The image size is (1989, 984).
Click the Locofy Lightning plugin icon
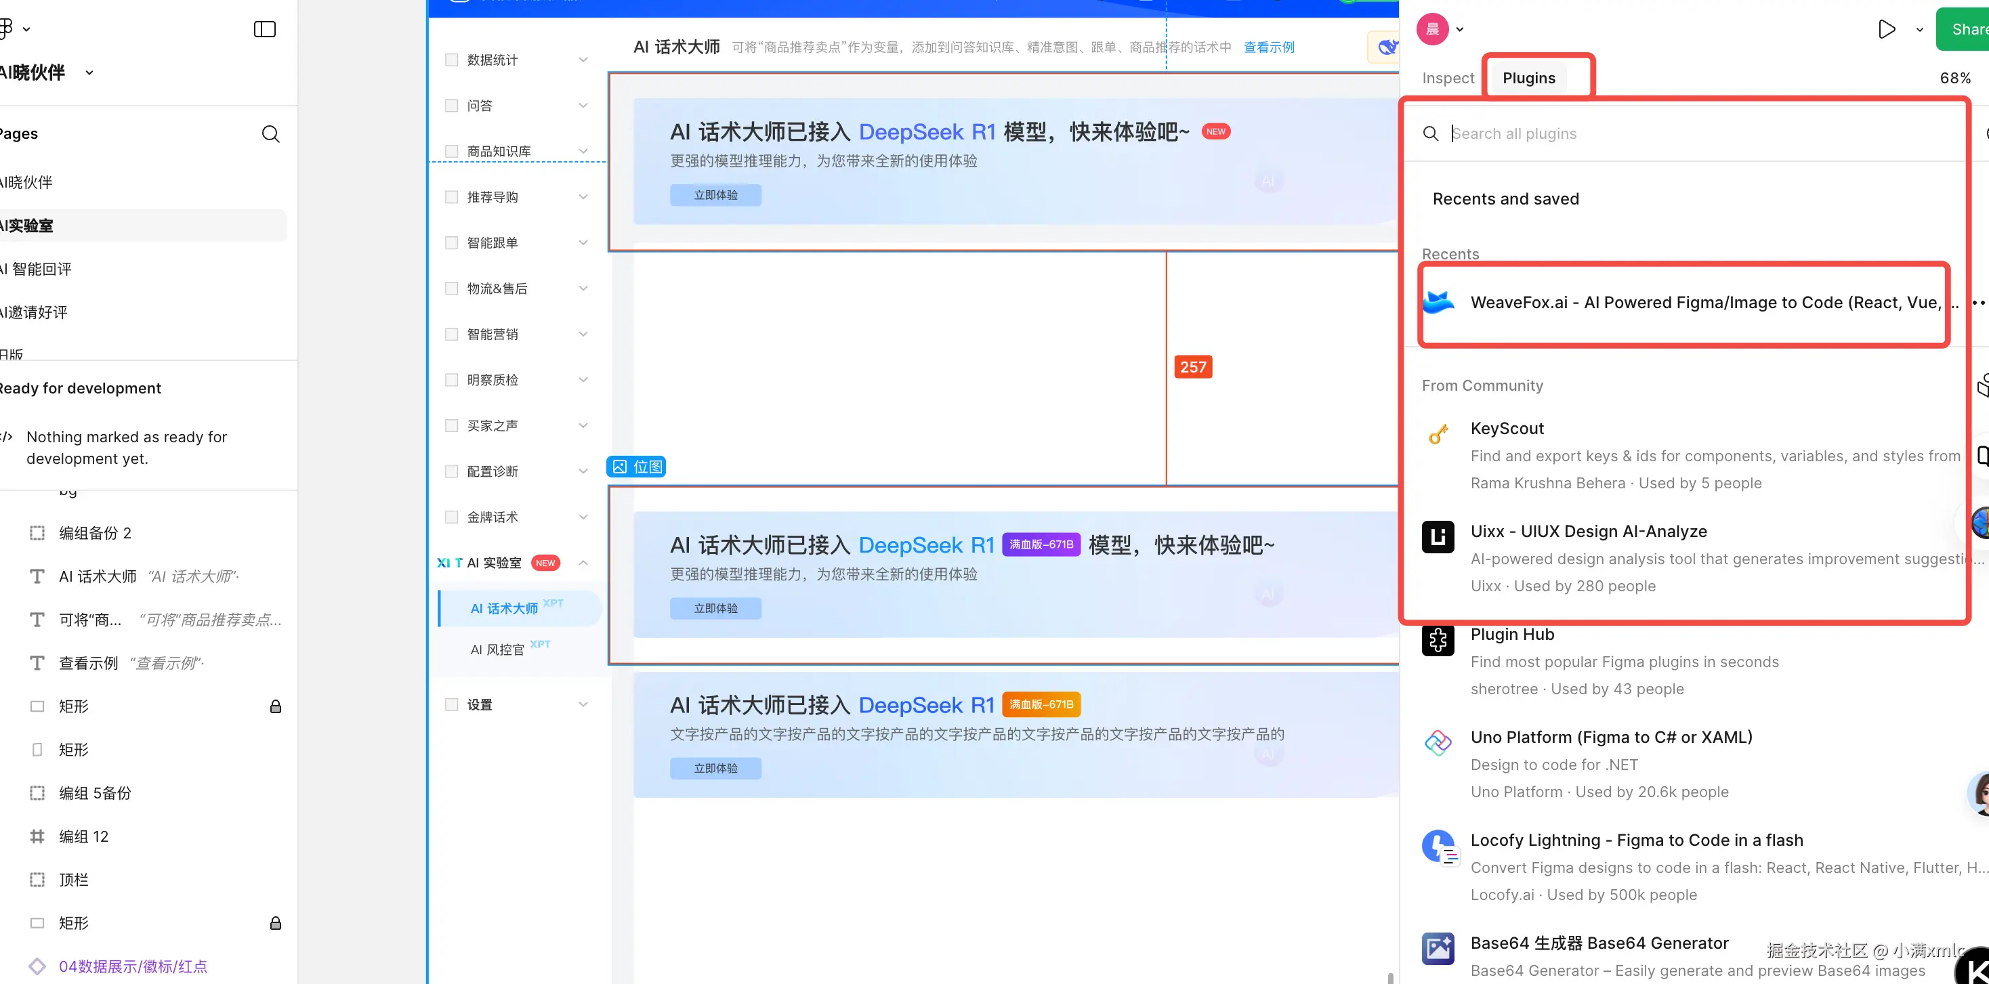click(1438, 847)
